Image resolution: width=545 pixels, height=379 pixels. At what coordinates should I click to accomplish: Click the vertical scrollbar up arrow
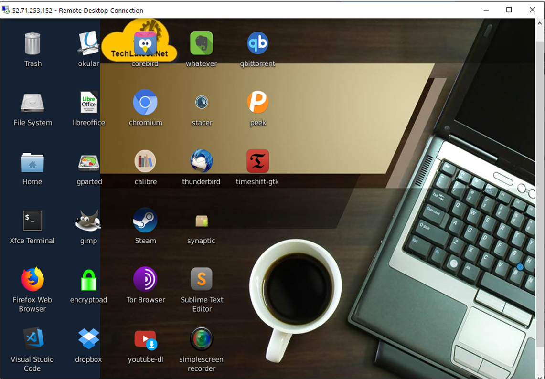coord(540,23)
